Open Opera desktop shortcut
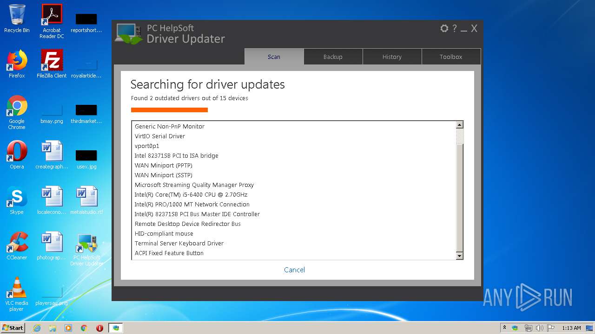This screenshot has height=334, width=595. [17, 155]
